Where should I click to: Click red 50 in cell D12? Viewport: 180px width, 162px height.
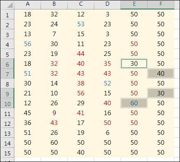pyautogui.click(x=107, y=123)
